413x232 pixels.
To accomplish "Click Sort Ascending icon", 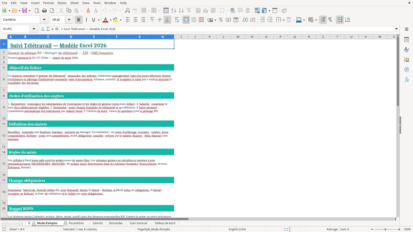I will pos(173,11).
